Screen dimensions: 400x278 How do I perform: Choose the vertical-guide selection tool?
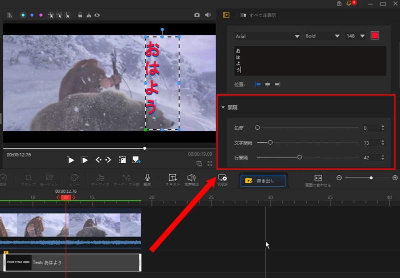[67, 15]
